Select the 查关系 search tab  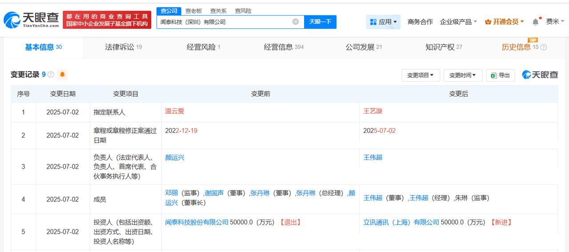218,11
